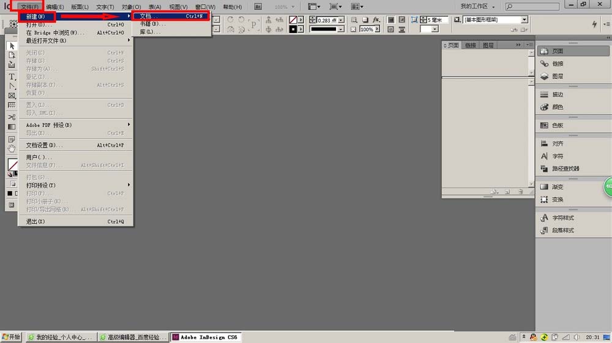Screen dimensions: 612x343
Task: Open 对齐 Align panel in dock
Action: [x=573, y=143]
